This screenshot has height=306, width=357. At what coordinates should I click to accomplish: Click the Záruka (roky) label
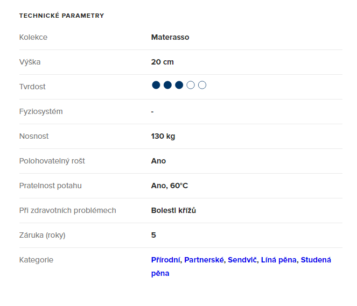42,235
